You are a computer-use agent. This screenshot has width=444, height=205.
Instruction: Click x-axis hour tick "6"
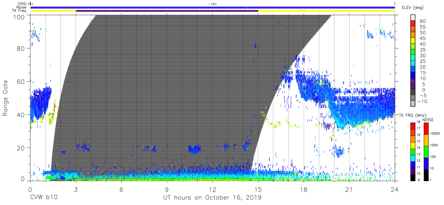[121, 189]
